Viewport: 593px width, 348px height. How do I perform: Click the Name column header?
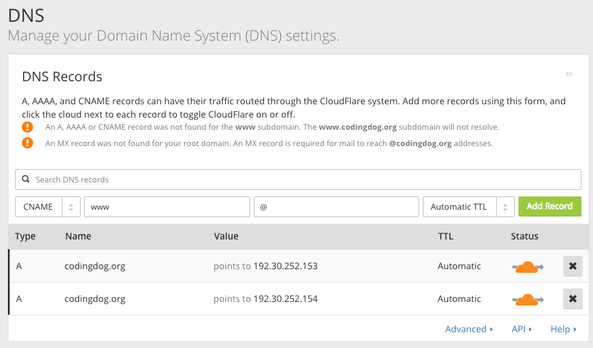pyautogui.click(x=78, y=236)
